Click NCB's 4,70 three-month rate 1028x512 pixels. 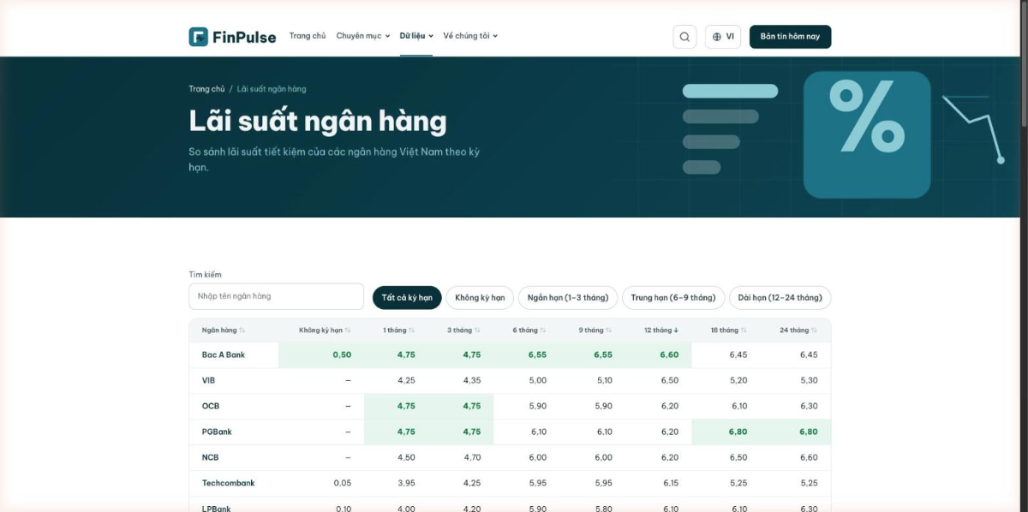pyautogui.click(x=472, y=457)
